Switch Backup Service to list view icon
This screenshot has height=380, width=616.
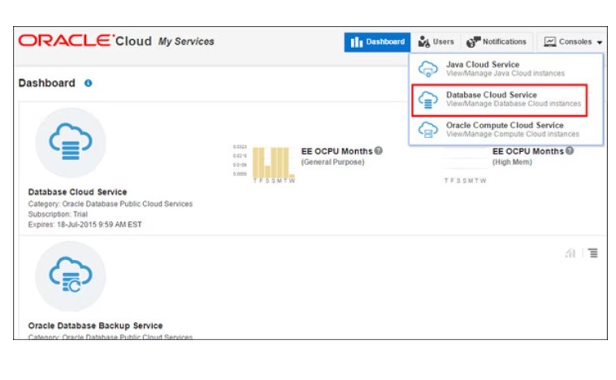click(x=593, y=253)
